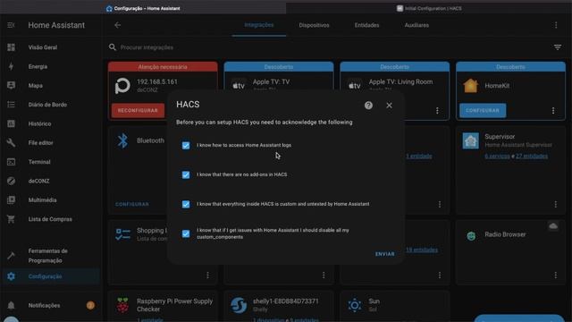Close the HACS dialog

tap(390, 106)
